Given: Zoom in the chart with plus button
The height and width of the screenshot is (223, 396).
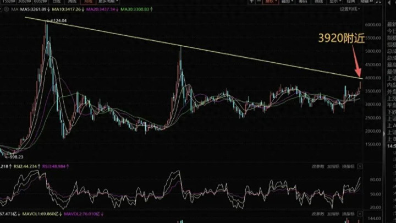Looking at the screenshot, I should [x=252, y=1].
